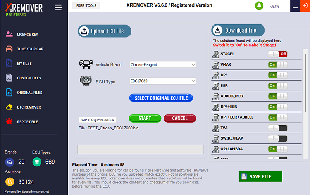Click the Vehicle Brand cars icon
310x195 pixels.
point(86,64)
